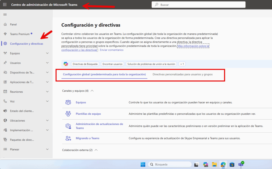Expand the Usuarios menu chevron
Image resolution: width=272 pixels, height=169 pixels.
[x=47, y=63]
